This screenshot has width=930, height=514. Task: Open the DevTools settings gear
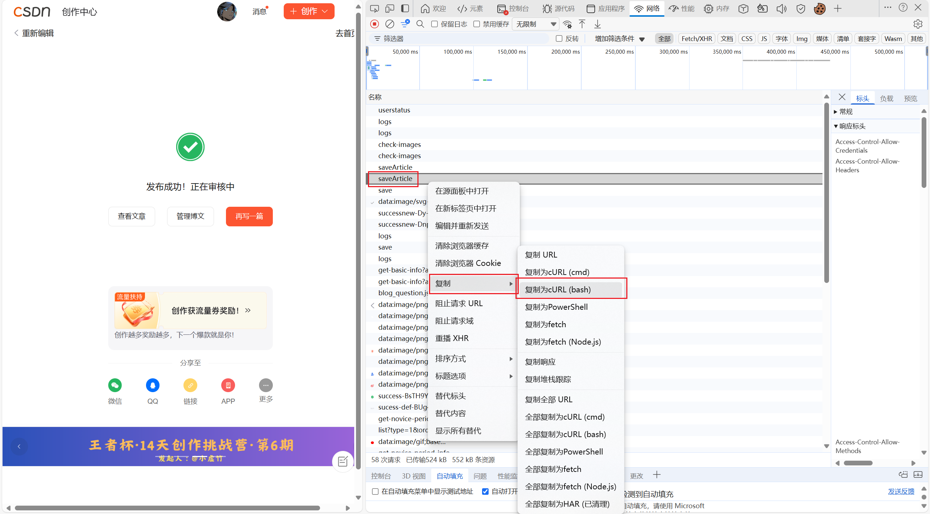tap(918, 24)
